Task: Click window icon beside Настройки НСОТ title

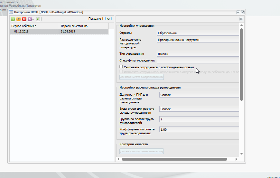Action: coord(11,12)
